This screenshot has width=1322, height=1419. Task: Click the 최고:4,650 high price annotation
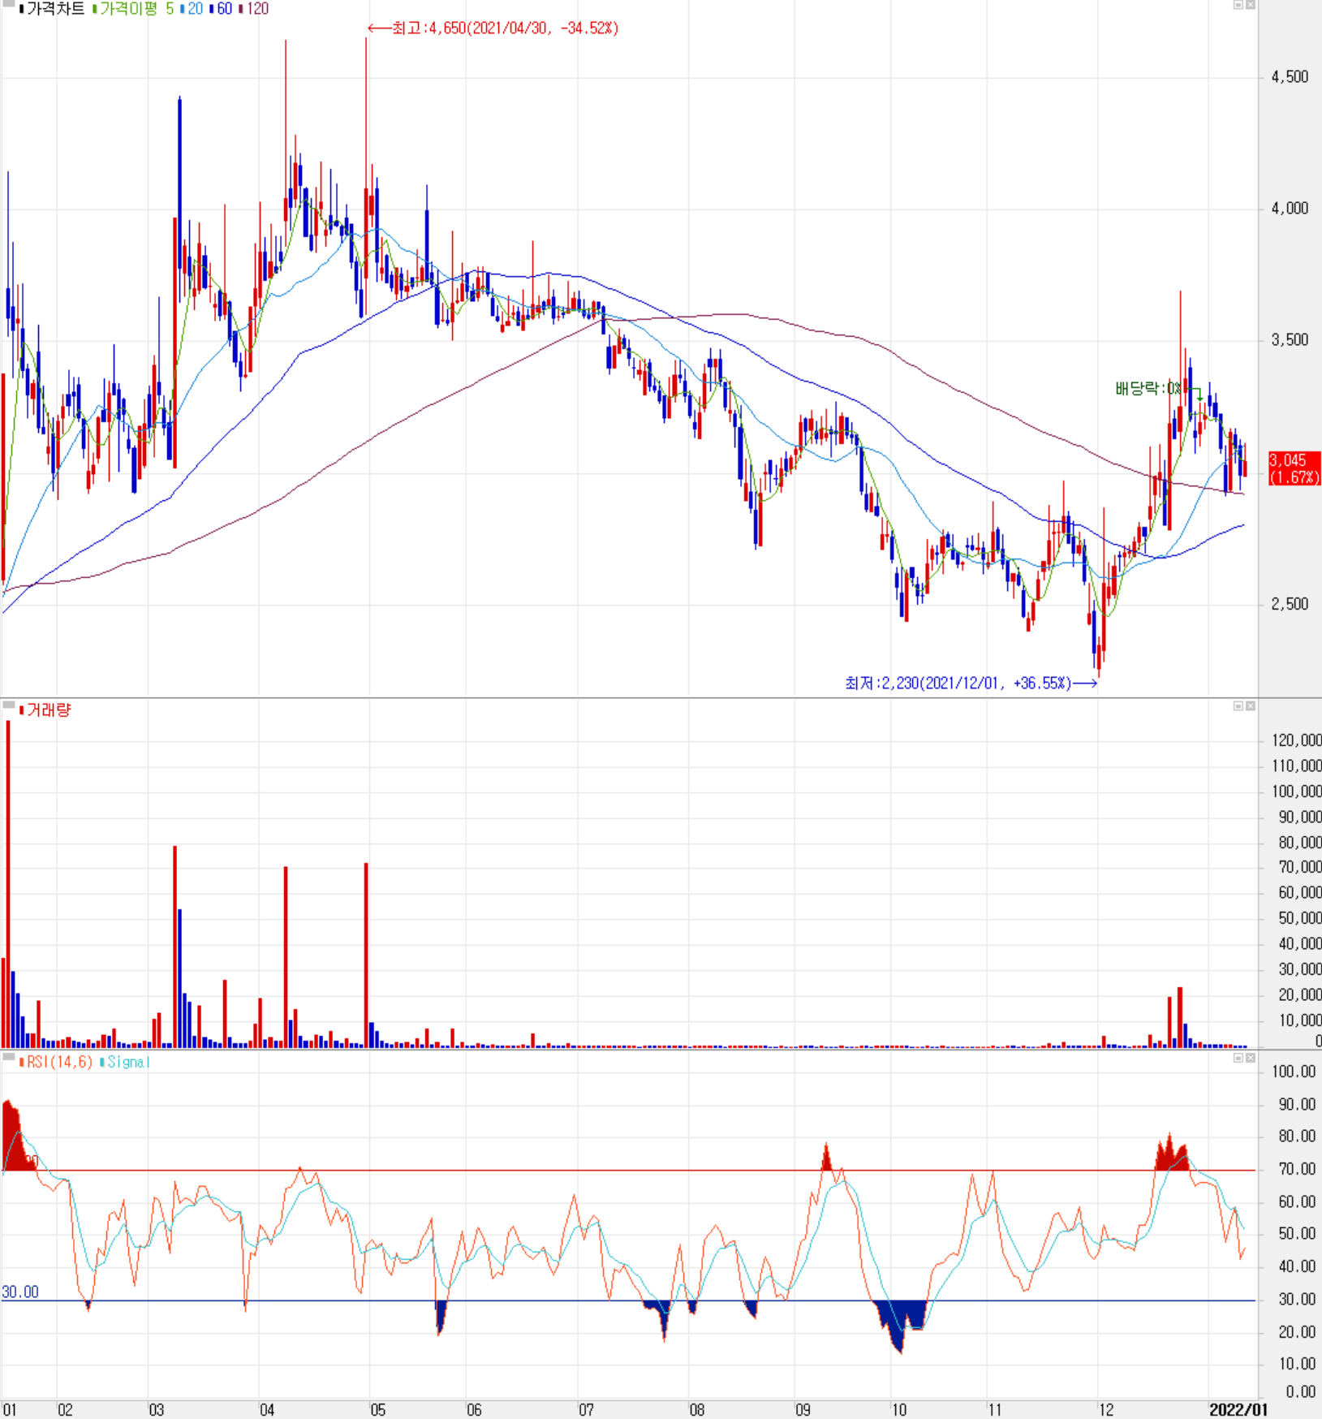pyautogui.click(x=493, y=28)
